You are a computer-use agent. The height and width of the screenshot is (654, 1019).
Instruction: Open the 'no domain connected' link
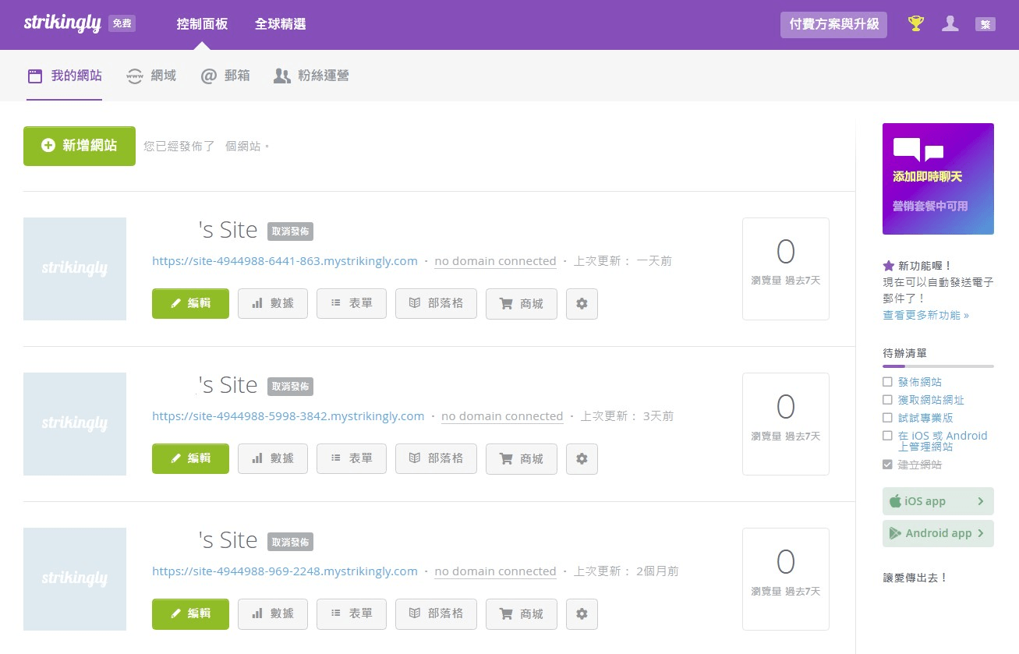tap(495, 260)
